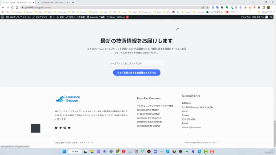This screenshot has height=155, width=276.
Task: Click the share icon in address bar
Action: point(203,7)
